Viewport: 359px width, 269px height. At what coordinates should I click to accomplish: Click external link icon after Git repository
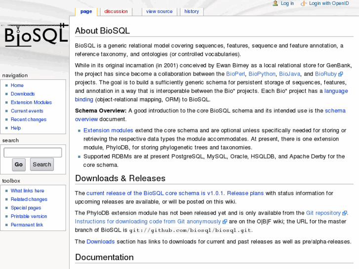point(345,213)
